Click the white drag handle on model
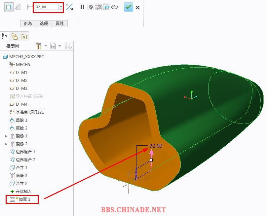The height and width of the screenshot is (216, 267). [x=151, y=160]
